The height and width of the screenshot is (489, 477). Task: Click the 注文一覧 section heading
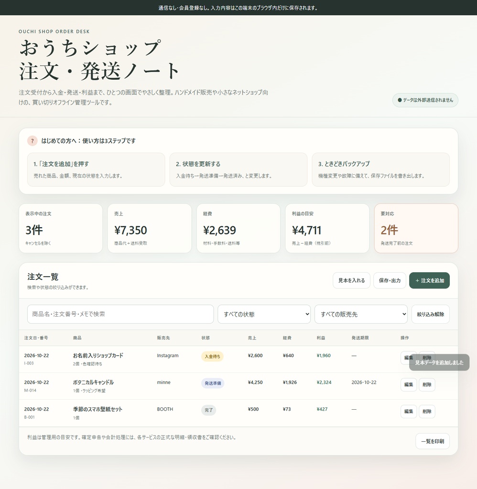pos(43,276)
